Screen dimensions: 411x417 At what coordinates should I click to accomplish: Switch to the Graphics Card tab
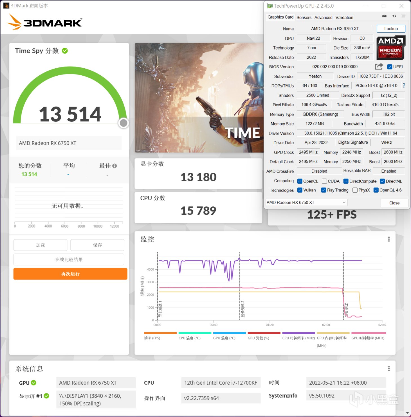280,17
